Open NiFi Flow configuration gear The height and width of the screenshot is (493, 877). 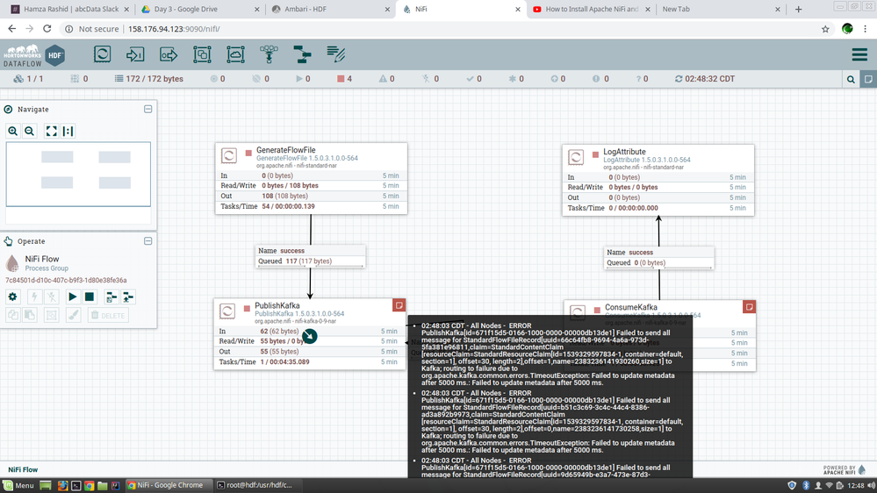pyautogui.click(x=13, y=297)
